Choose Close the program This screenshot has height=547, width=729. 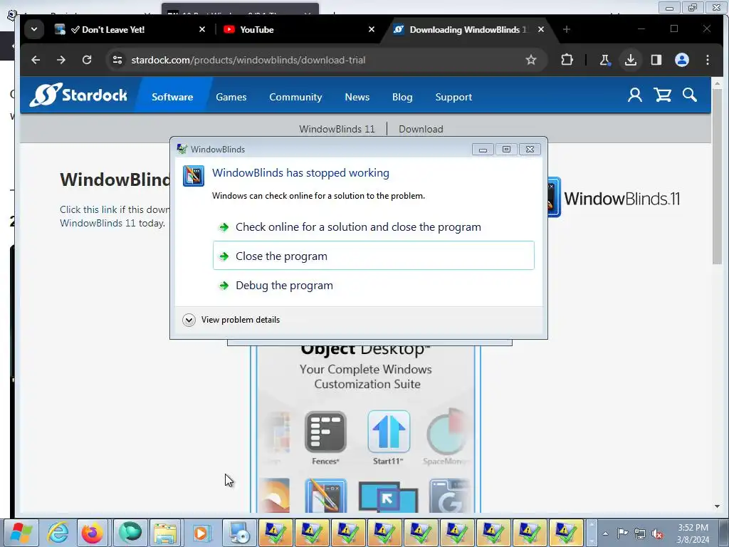[373, 256]
